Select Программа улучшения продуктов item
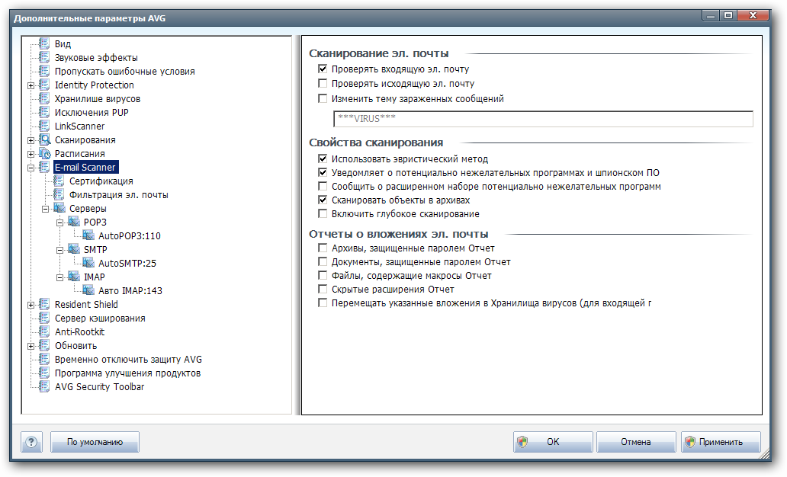The height and width of the screenshot is (477, 787). 127,373
